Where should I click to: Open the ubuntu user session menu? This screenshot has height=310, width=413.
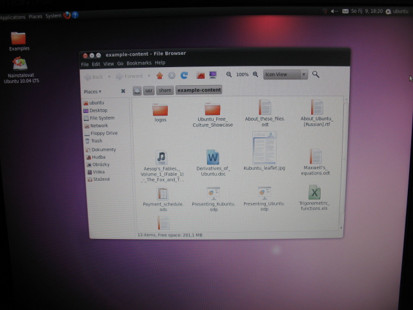pos(398,12)
